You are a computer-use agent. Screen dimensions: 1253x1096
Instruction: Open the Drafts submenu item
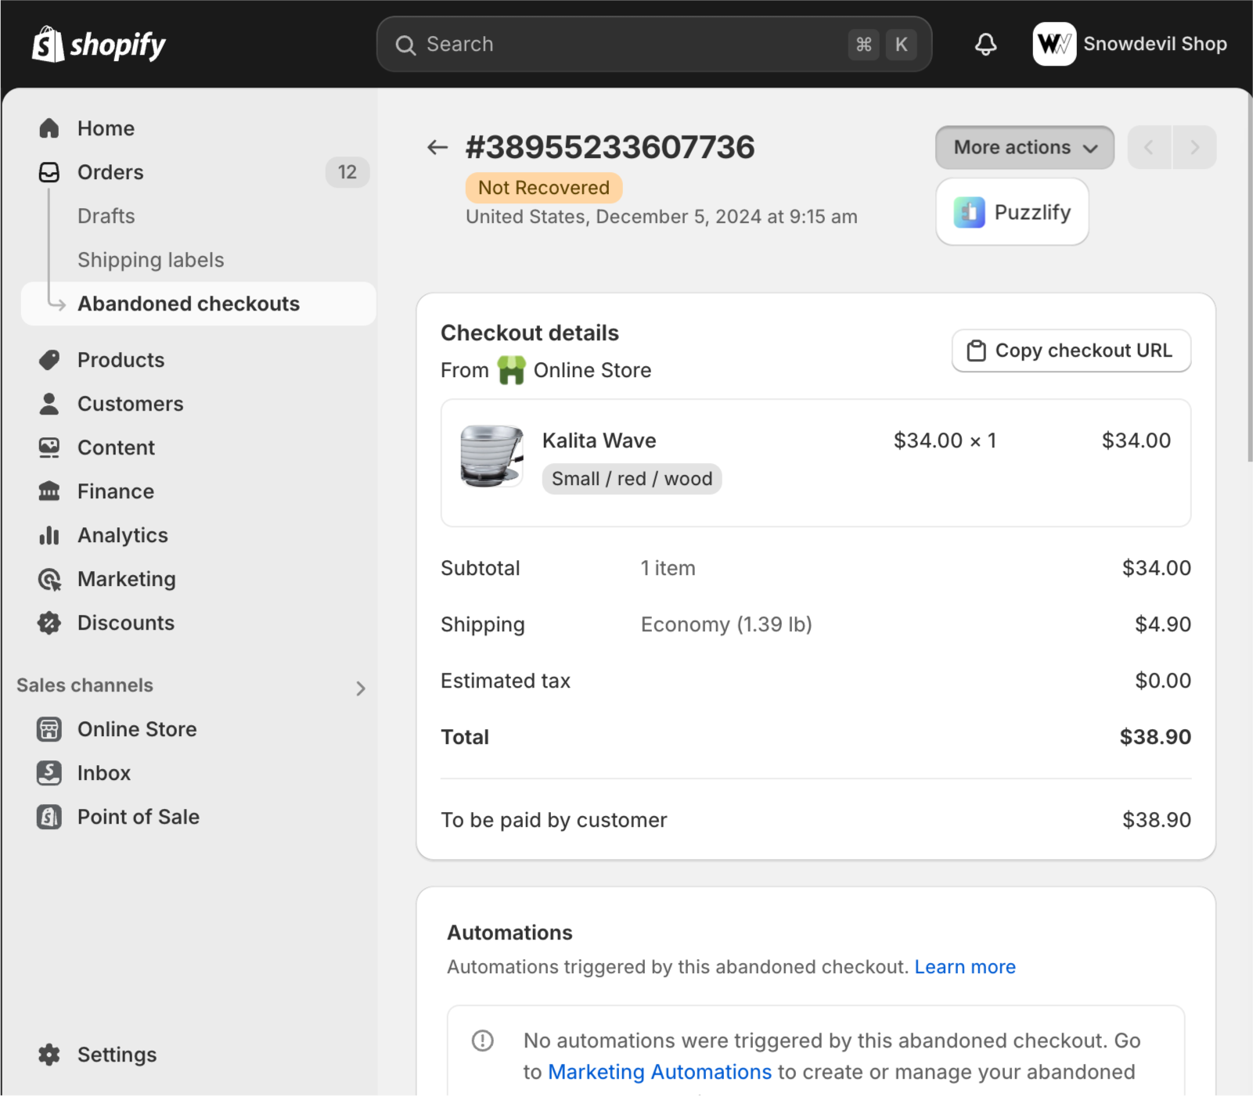(106, 216)
